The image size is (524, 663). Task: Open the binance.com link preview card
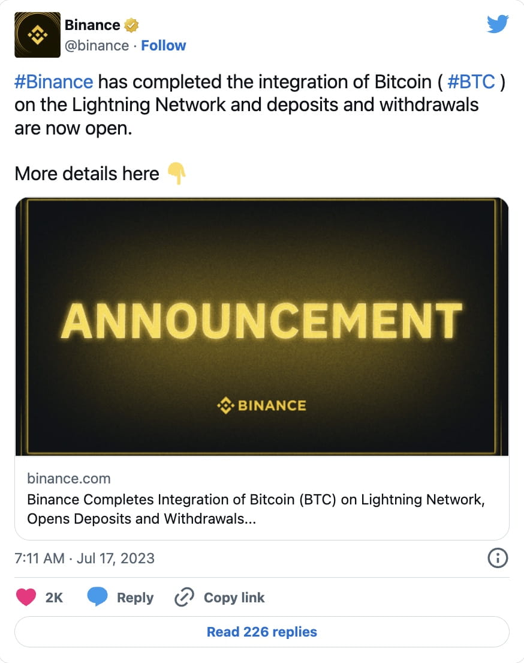(262, 498)
